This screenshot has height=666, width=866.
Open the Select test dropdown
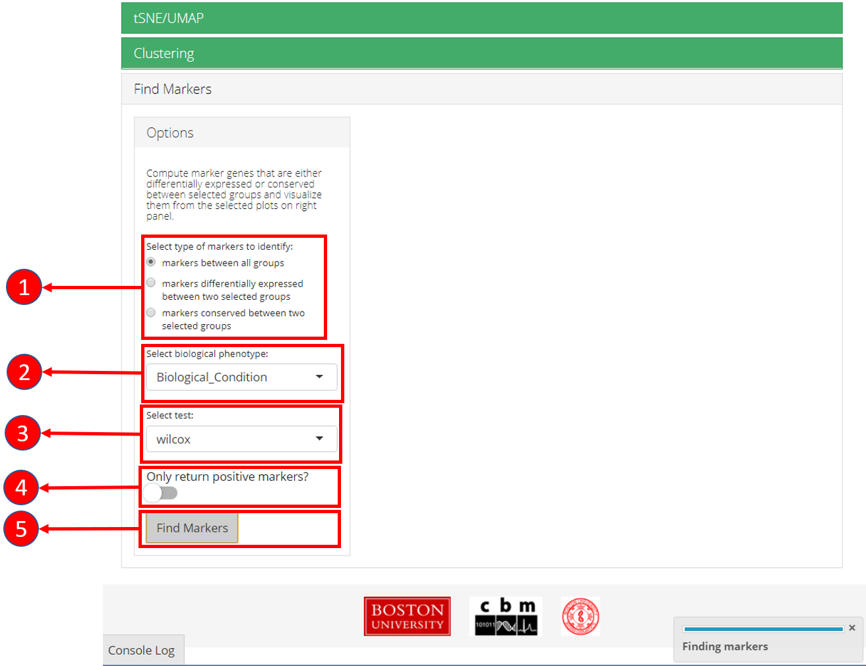[241, 439]
